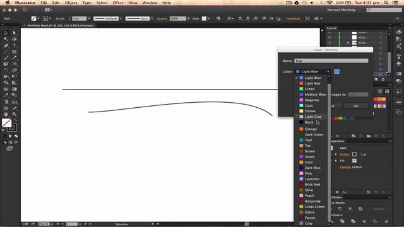Click target circle of <Cri... layer
Screen dimensions: 404x227
coord(380,42)
